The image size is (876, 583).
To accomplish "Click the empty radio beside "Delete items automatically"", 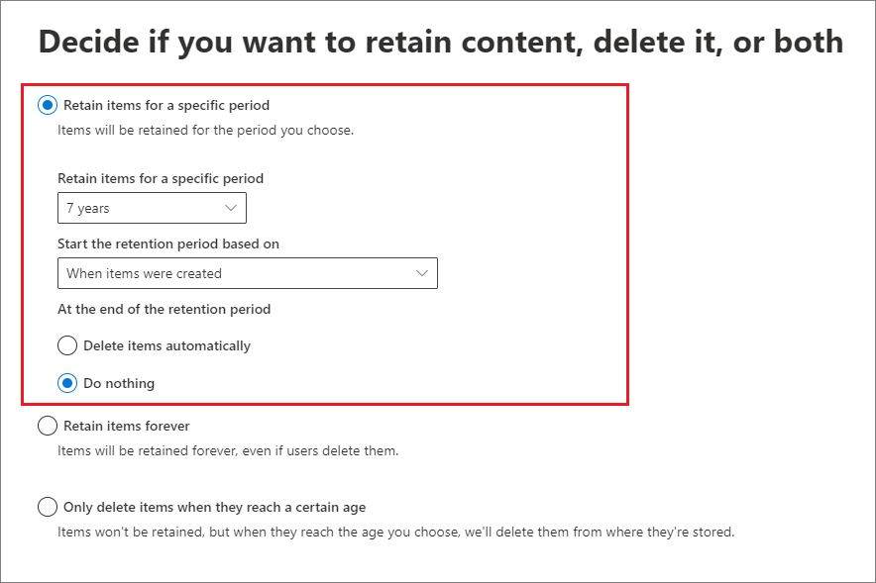I will tap(67, 345).
